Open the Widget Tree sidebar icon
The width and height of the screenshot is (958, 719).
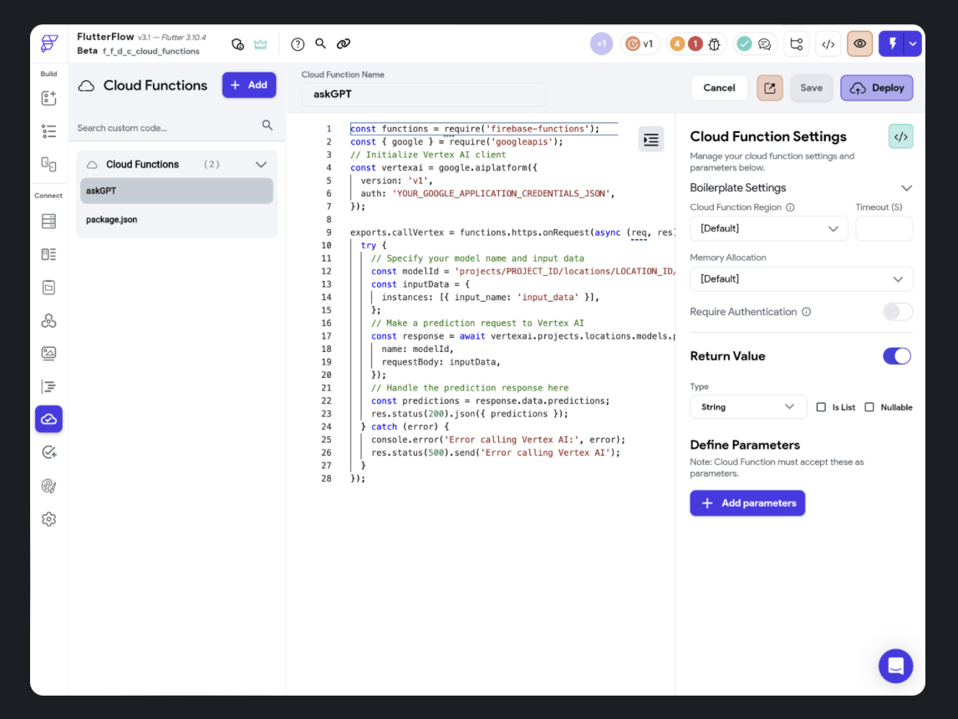pyautogui.click(x=48, y=131)
